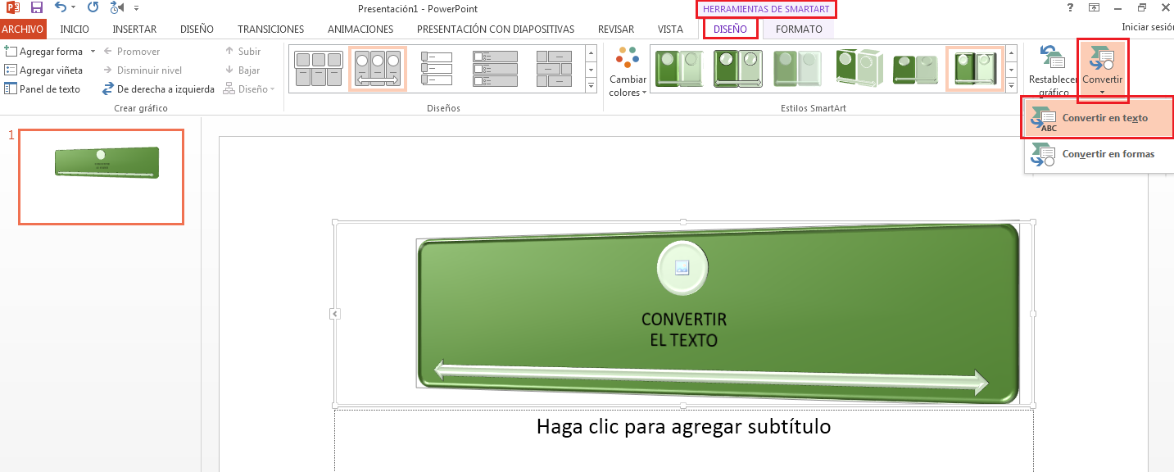Open the ARCHIVO file menu

click(x=23, y=29)
